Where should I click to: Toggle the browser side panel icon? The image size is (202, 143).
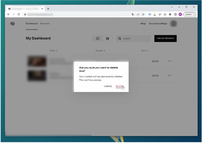tap(175, 14)
